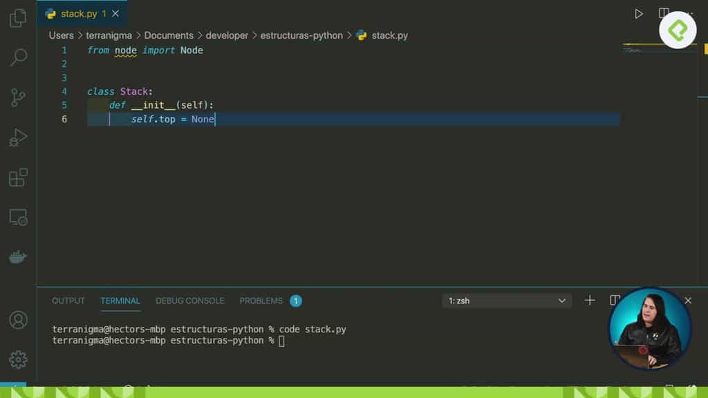Click the 'def __init__(self):' line
This screenshot has height=398, width=708.
(x=160, y=105)
